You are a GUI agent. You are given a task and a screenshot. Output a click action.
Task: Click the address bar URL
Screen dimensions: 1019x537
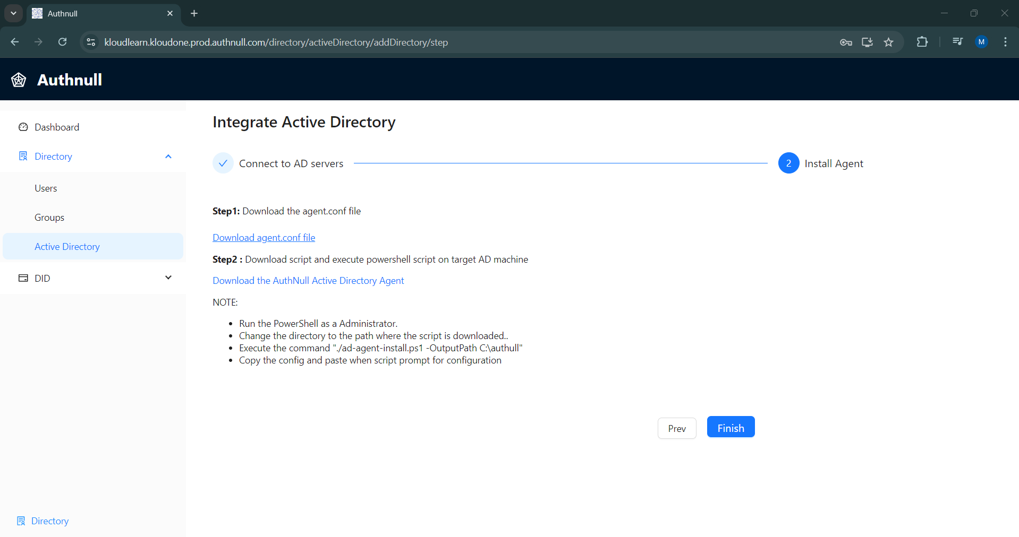tap(276, 42)
